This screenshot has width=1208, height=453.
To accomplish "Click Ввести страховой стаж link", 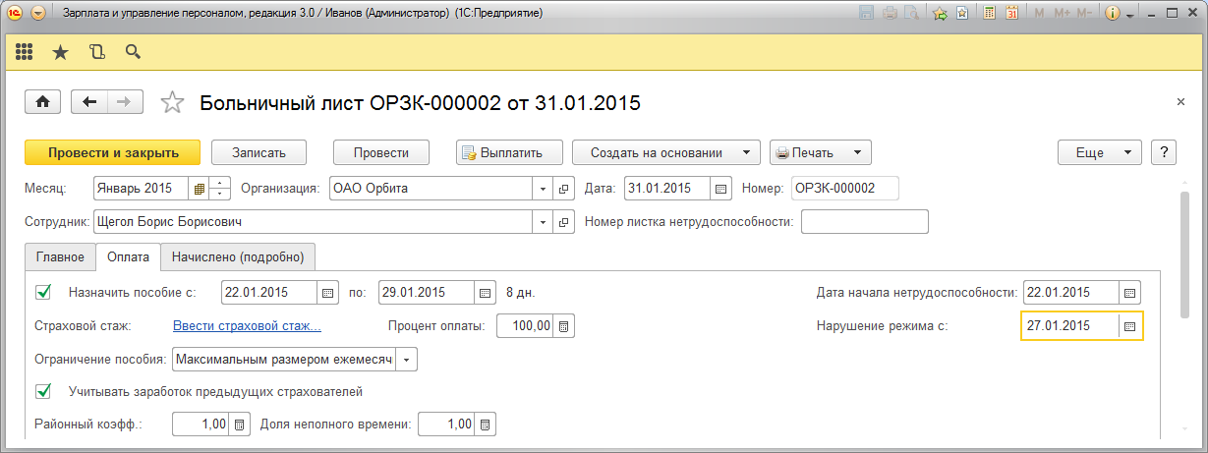I will pyautogui.click(x=247, y=325).
